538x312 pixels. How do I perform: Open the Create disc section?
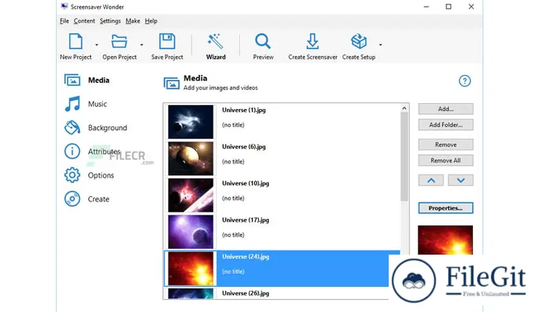click(x=87, y=199)
